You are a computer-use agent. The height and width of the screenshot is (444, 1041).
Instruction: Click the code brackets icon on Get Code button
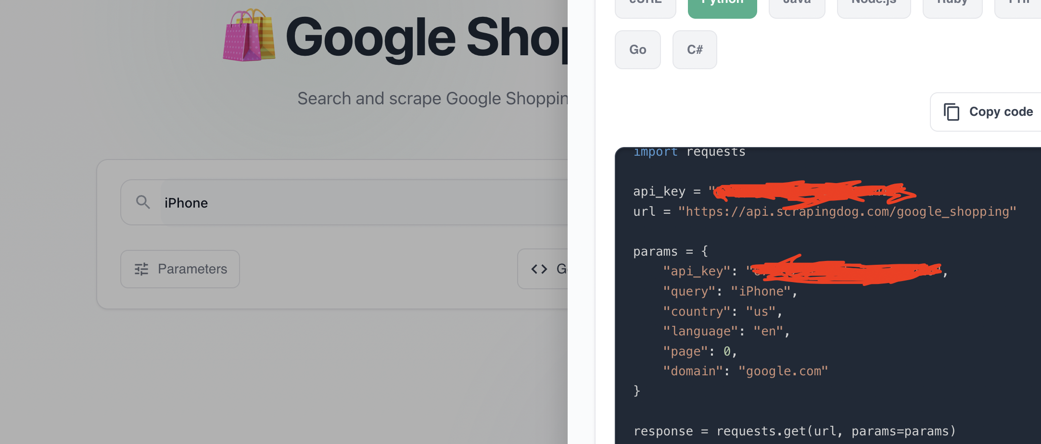pyautogui.click(x=539, y=269)
